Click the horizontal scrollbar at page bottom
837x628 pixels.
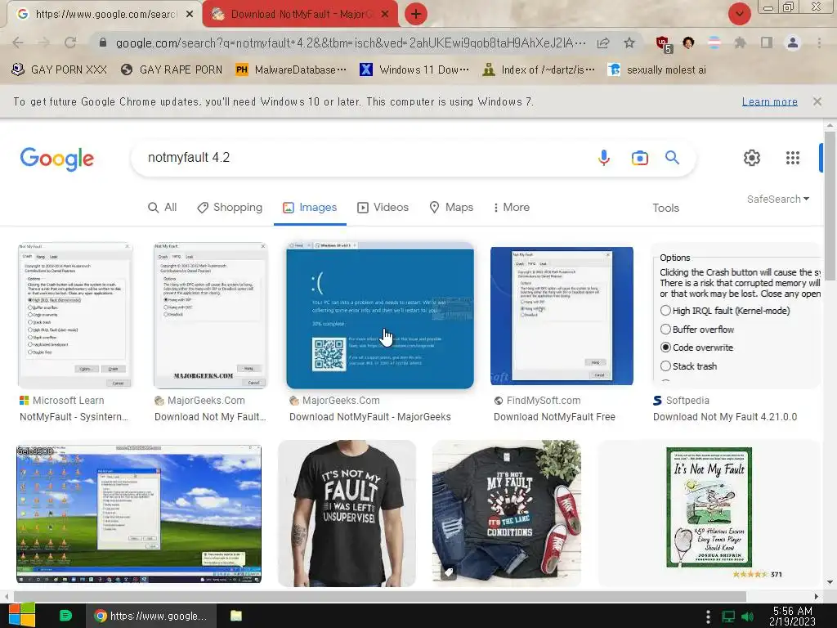[x=379, y=596]
